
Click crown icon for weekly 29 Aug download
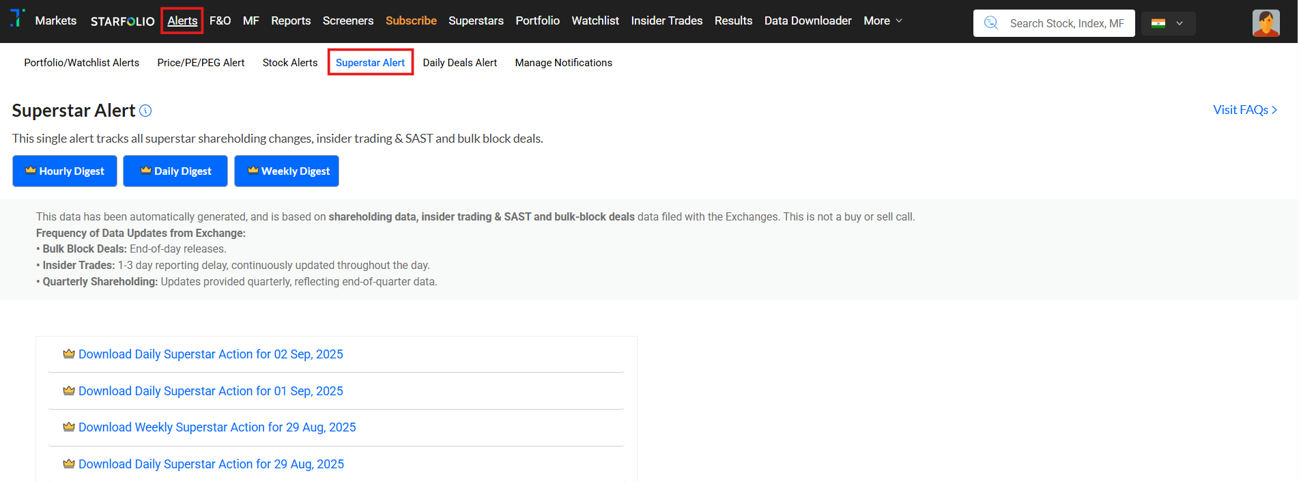coord(69,427)
